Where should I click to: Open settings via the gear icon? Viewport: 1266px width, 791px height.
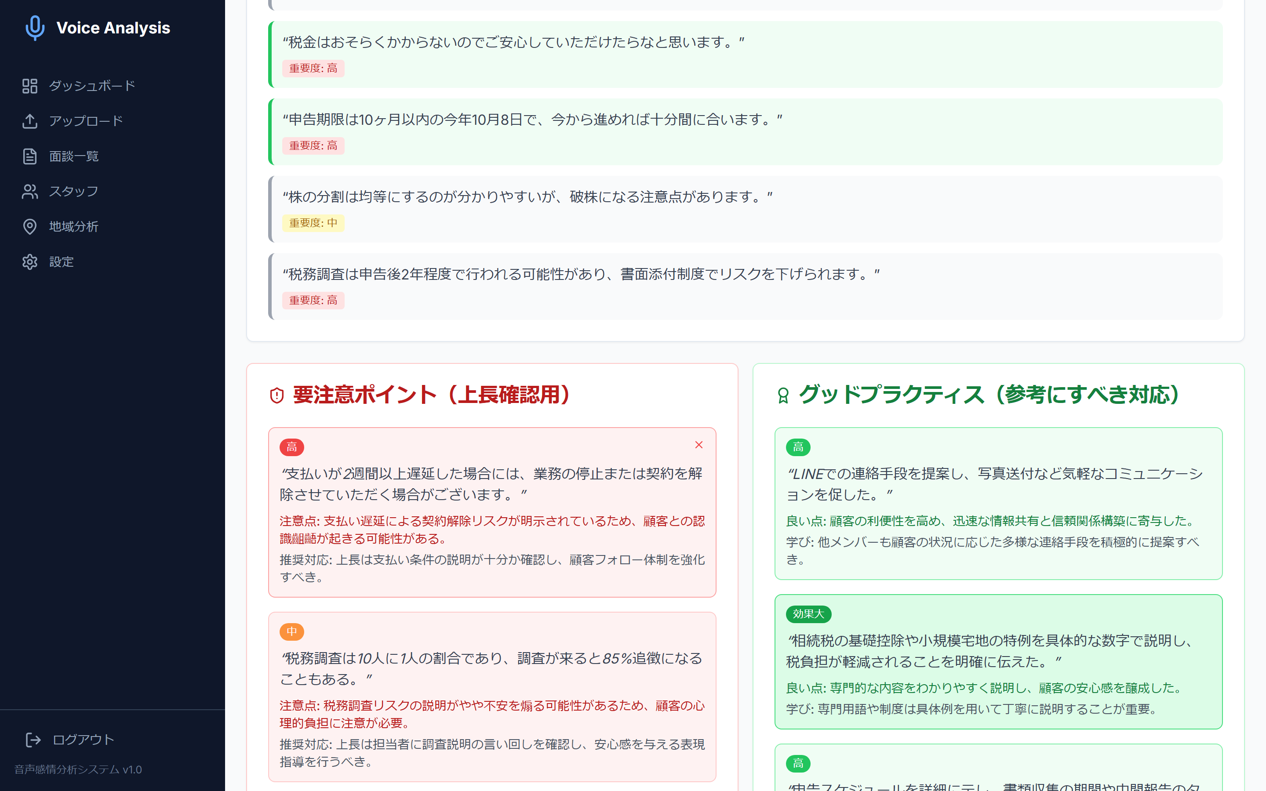[x=30, y=261]
